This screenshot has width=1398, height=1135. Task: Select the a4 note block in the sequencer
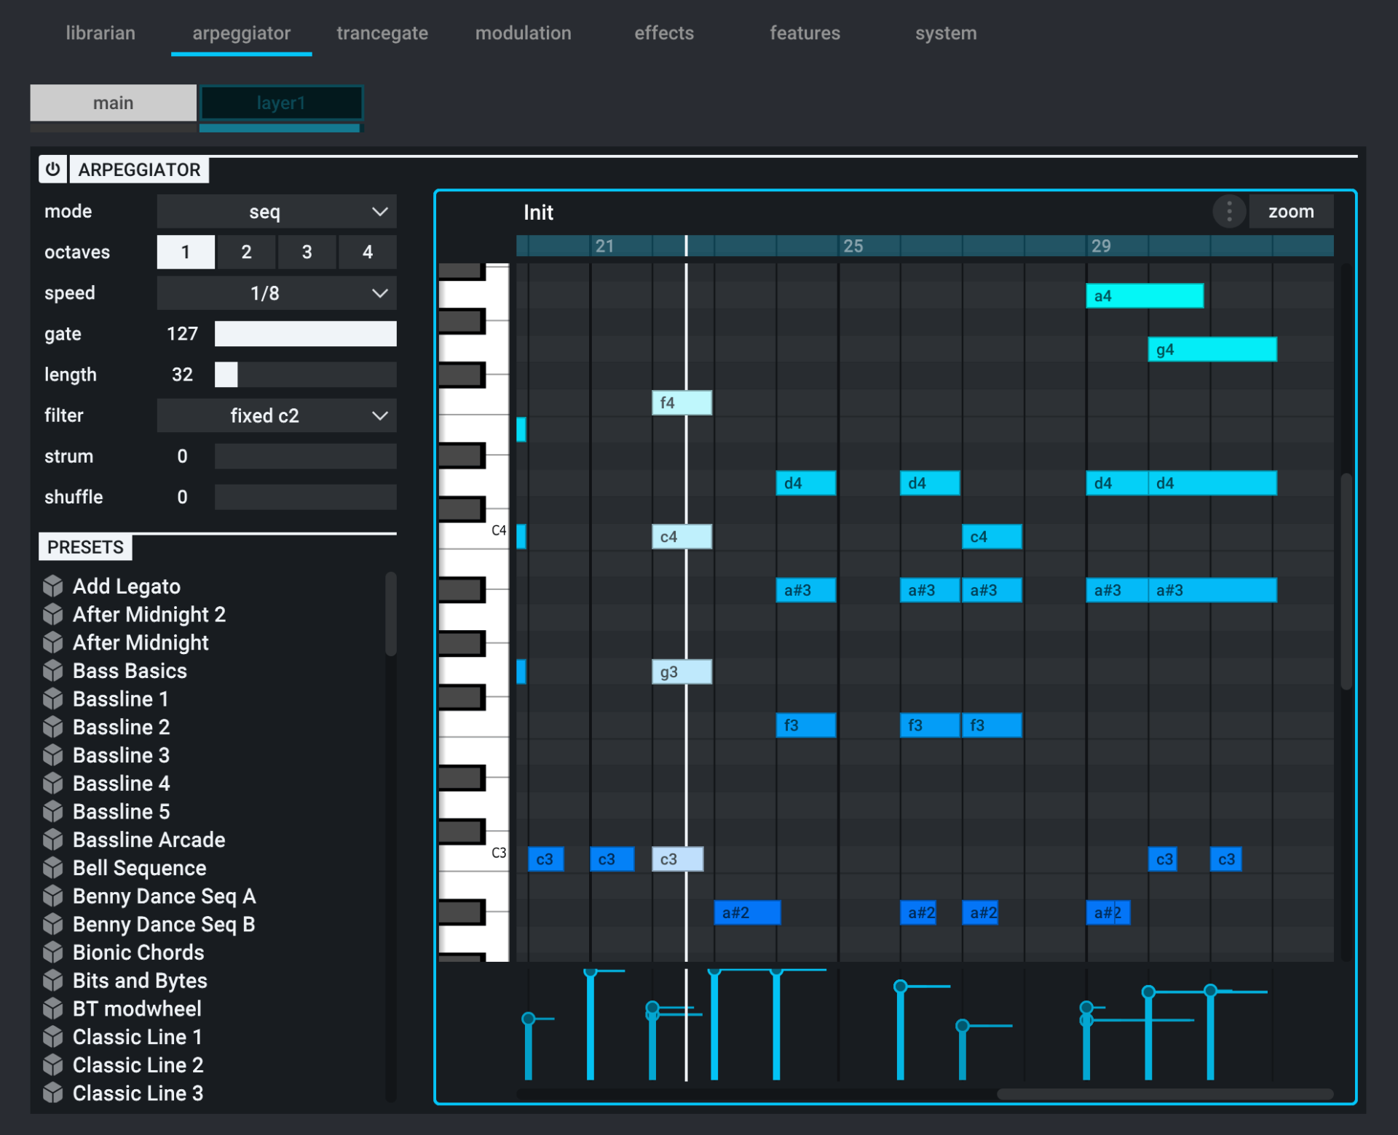click(1144, 295)
